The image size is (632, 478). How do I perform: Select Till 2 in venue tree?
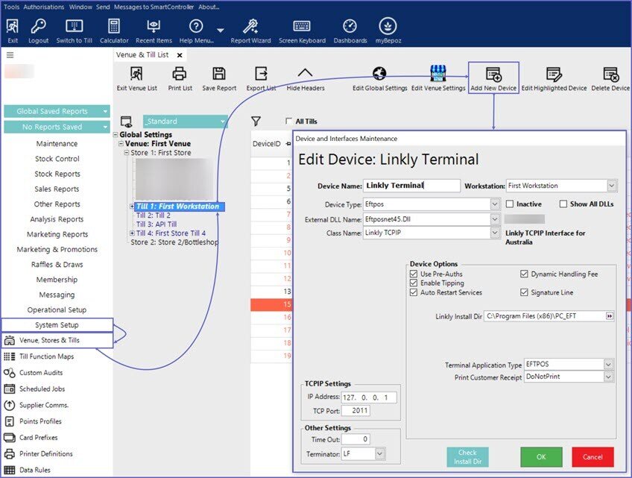pos(153,216)
